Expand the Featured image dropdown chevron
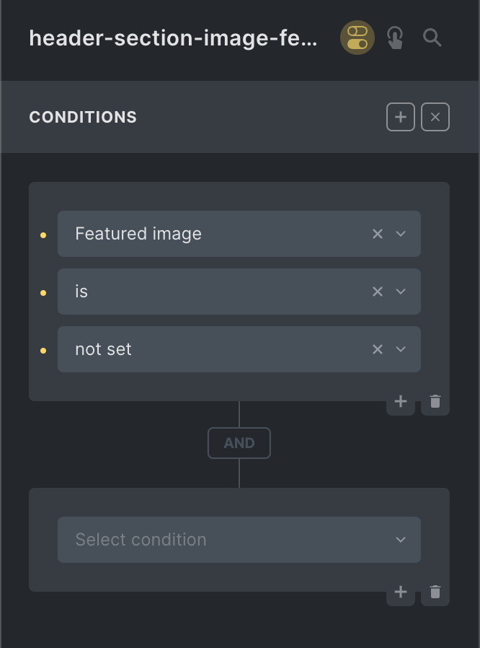 [x=400, y=234]
